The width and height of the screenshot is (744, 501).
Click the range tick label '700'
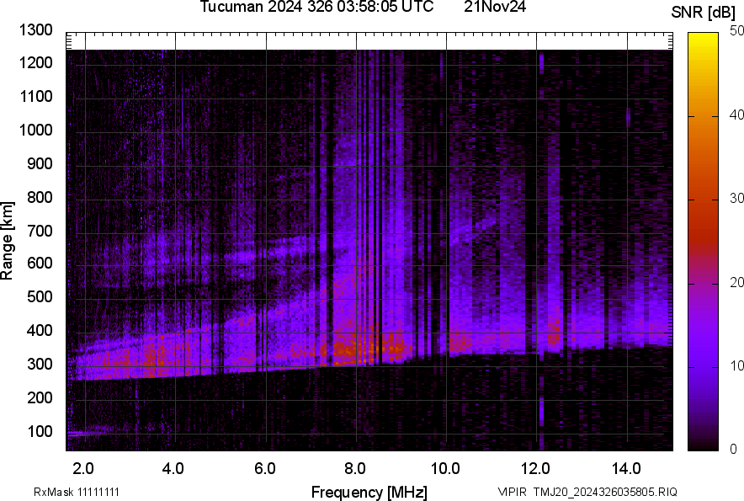[x=40, y=231]
